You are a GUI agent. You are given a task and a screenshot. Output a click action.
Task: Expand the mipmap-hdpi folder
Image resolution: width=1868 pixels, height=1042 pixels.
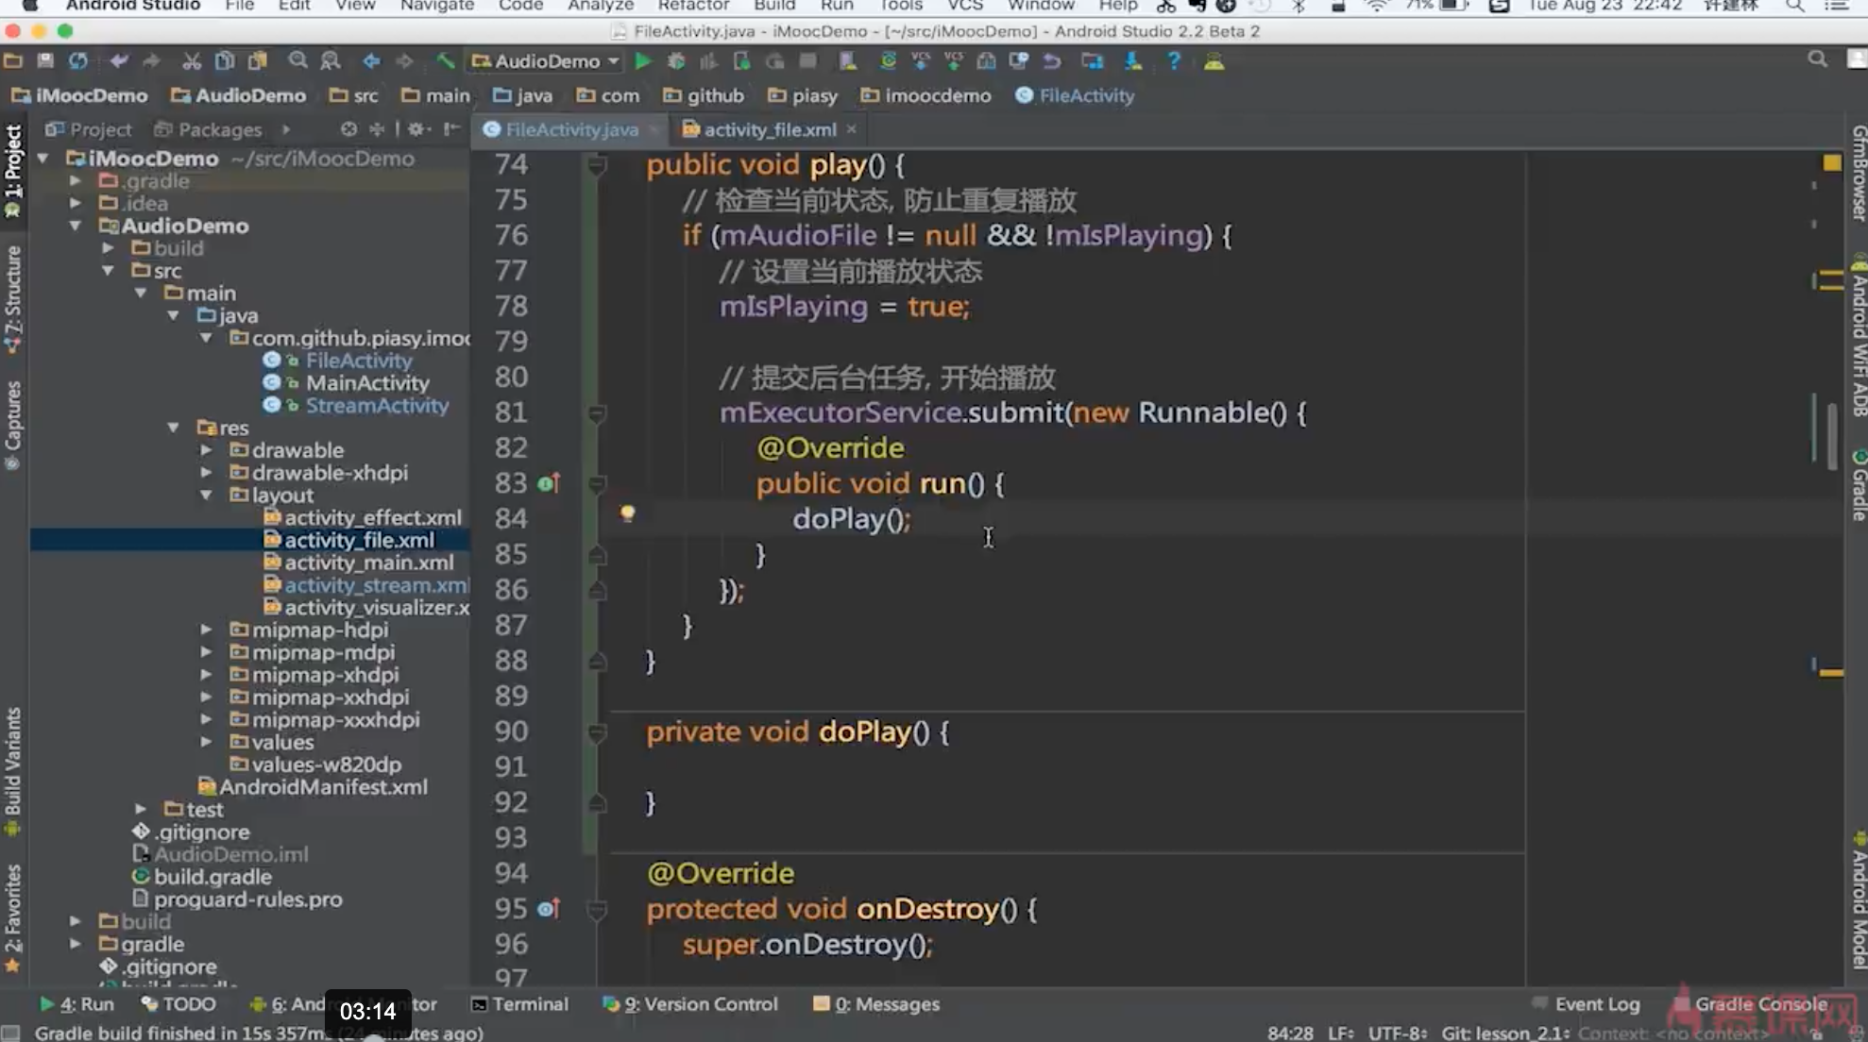point(207,630)
